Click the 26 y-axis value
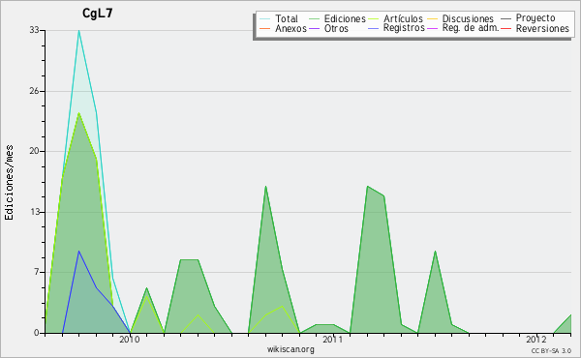Viewport: 581px width, 358px height. pyautogui.click(x=34, y=91)
